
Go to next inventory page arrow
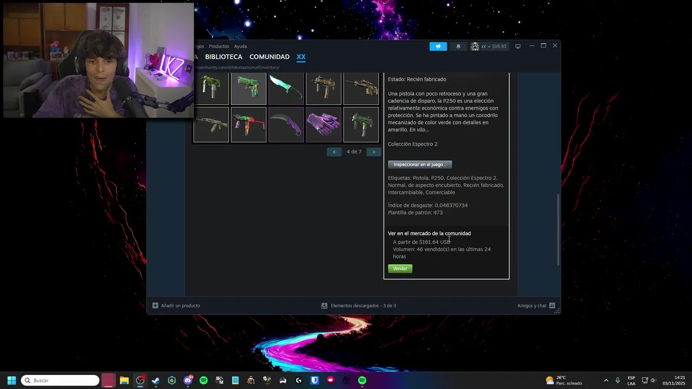[374, 152]
